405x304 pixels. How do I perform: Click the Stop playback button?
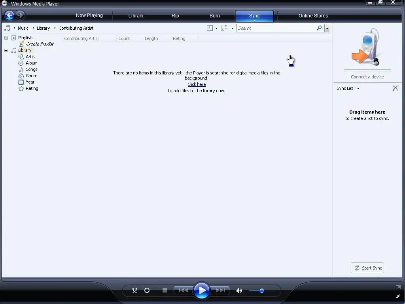click(x=165, y=290)
